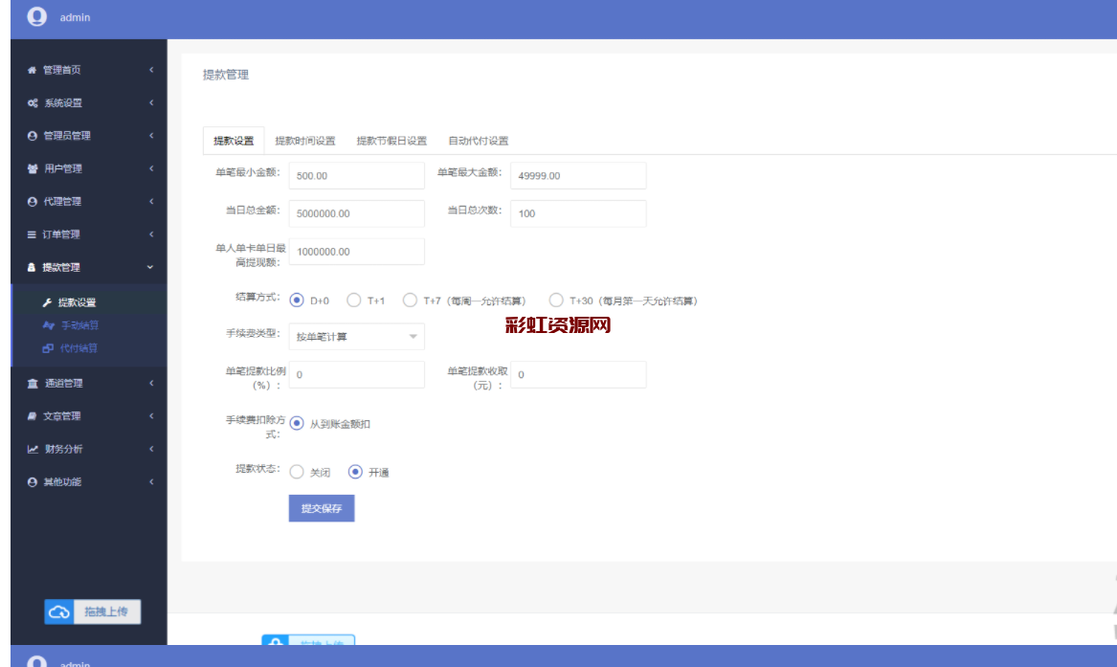Expand the 管理员管理 menu chevron
This screenshot has width=1117, height=667.
tap(151, 135)
